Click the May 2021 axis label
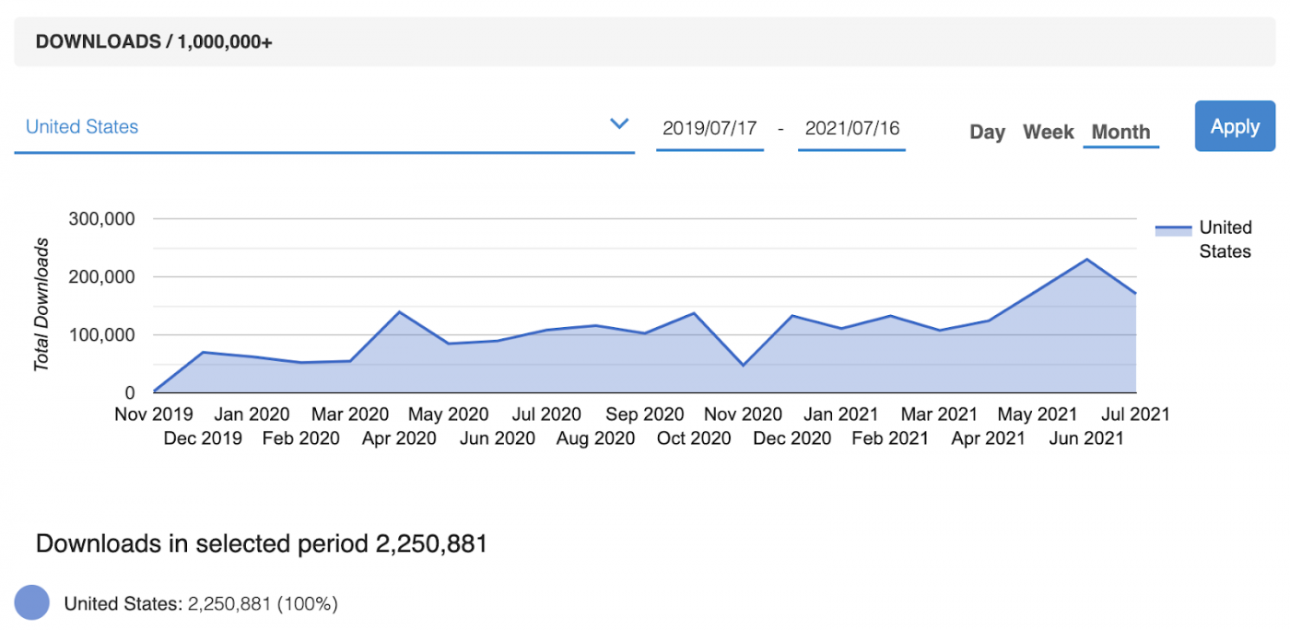 coord(1038,414)
